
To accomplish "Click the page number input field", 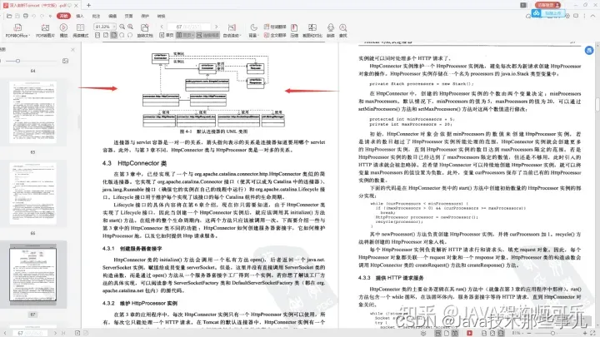I will (x=190, y=27).
